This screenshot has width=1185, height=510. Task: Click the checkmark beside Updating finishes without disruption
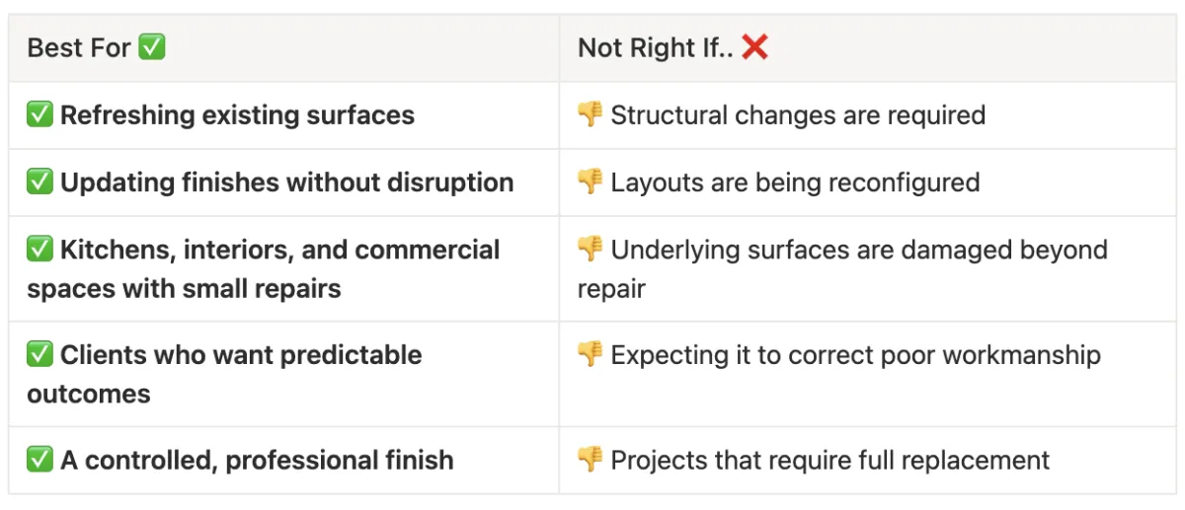[x=40, y=182]
